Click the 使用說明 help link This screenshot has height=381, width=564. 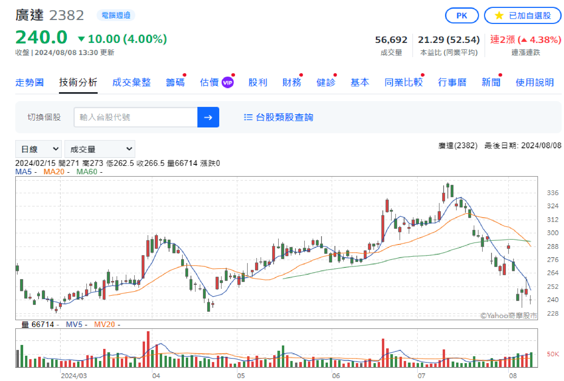535,82
